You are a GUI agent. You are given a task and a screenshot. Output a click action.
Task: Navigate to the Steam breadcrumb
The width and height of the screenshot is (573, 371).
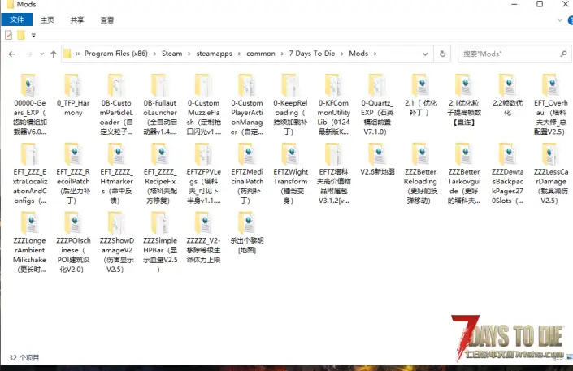click(x=171, y=54)
